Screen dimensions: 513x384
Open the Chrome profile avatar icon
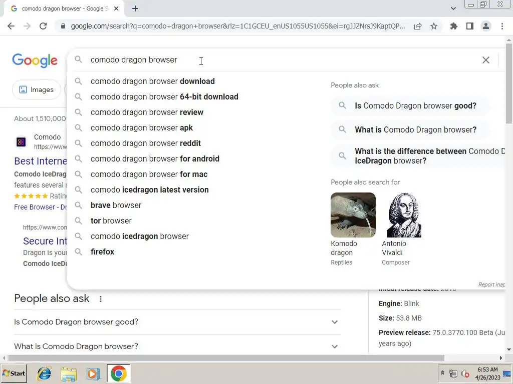pos(486,26)
